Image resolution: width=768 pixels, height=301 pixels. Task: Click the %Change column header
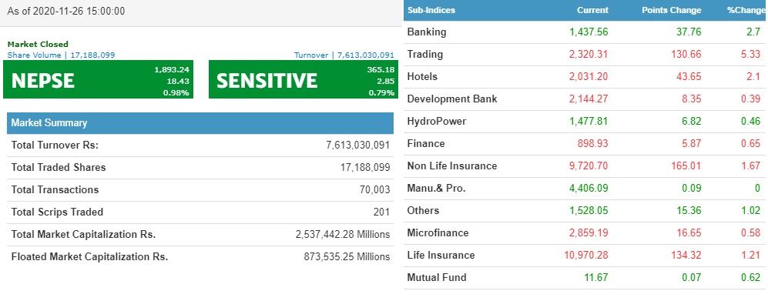(746, 10)
